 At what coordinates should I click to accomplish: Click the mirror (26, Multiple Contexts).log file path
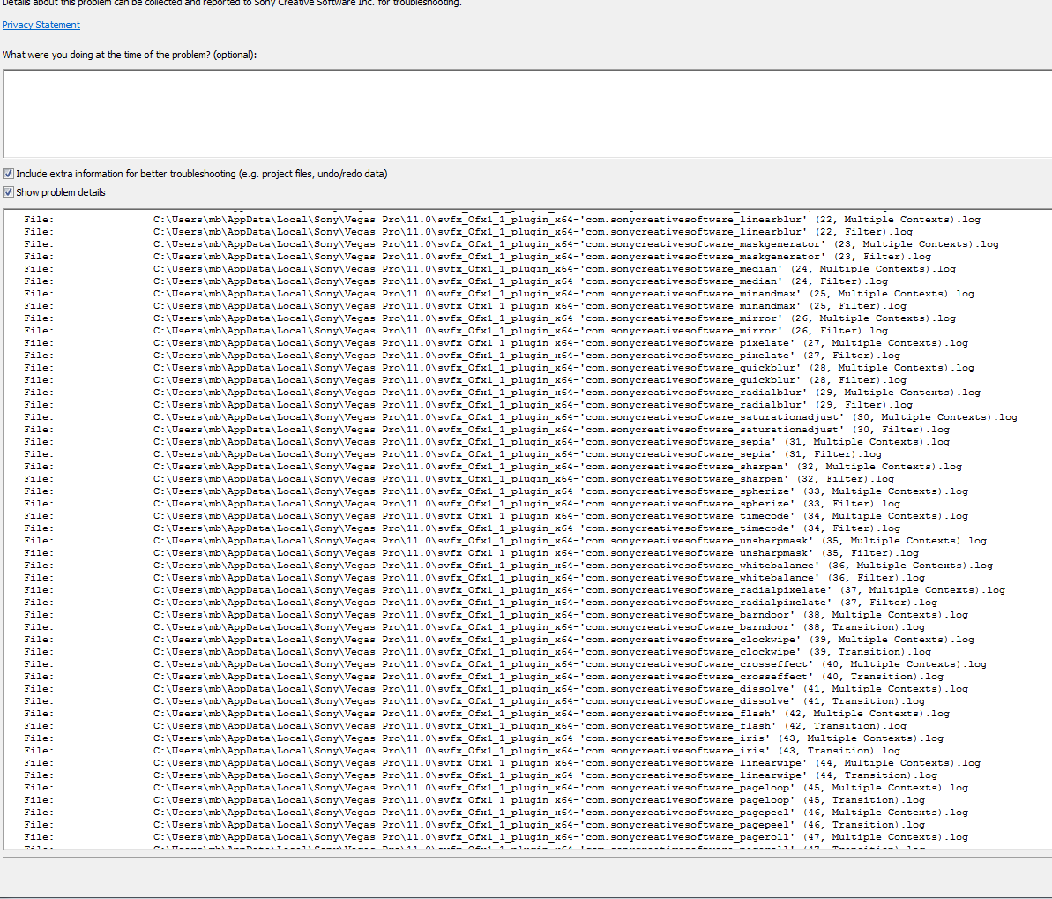pos(489,318)
